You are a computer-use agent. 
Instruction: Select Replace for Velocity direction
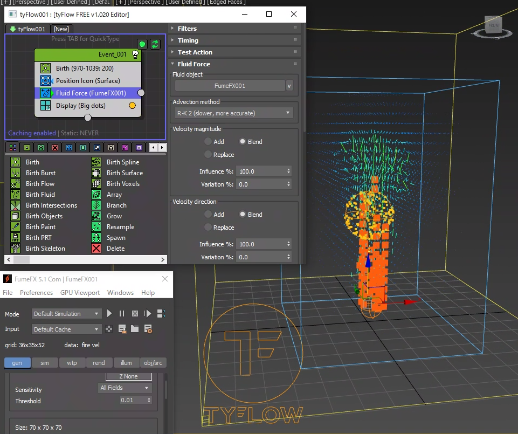coord(208,227)
